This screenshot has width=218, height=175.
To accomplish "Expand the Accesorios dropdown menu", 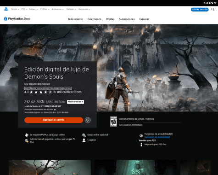I will pyautogui.click(x=57, y=9).
